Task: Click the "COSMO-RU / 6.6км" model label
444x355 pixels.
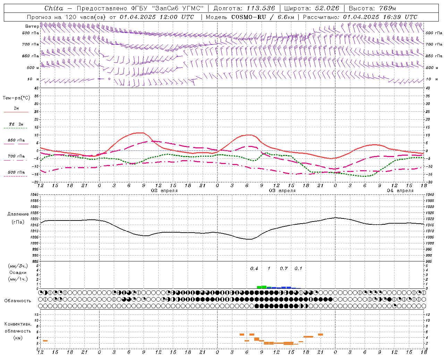Action: click(x=263, y=17)
